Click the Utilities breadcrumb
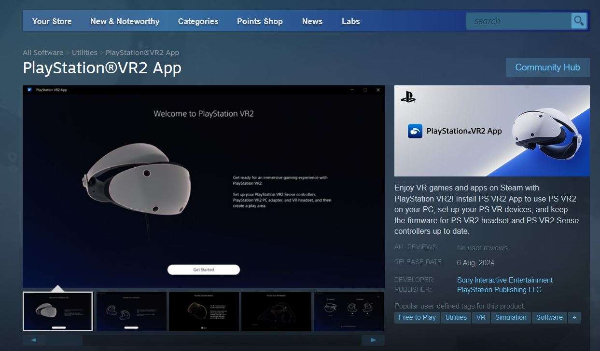Viewport: 600px width, 351px height. pyautogui.click(x=84, y=53)
